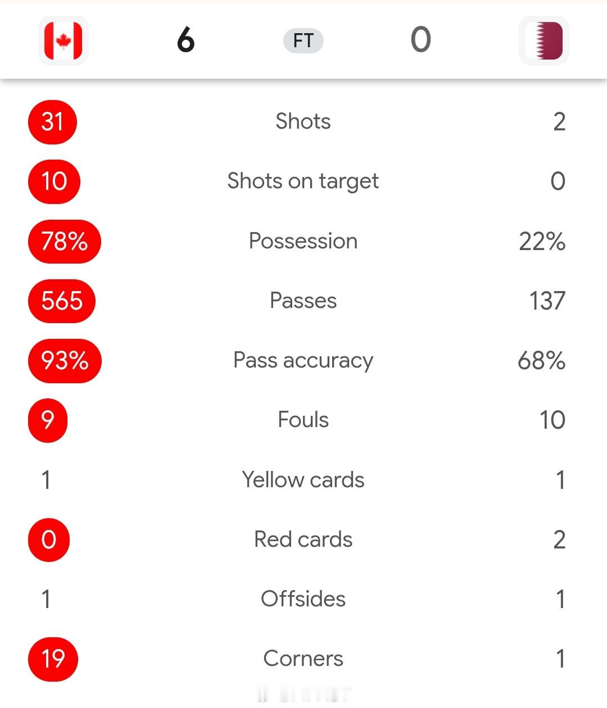The width and height of the screenshot is (607, 708).
Task: Select the Possession stat label
Action: click(303, 241)
